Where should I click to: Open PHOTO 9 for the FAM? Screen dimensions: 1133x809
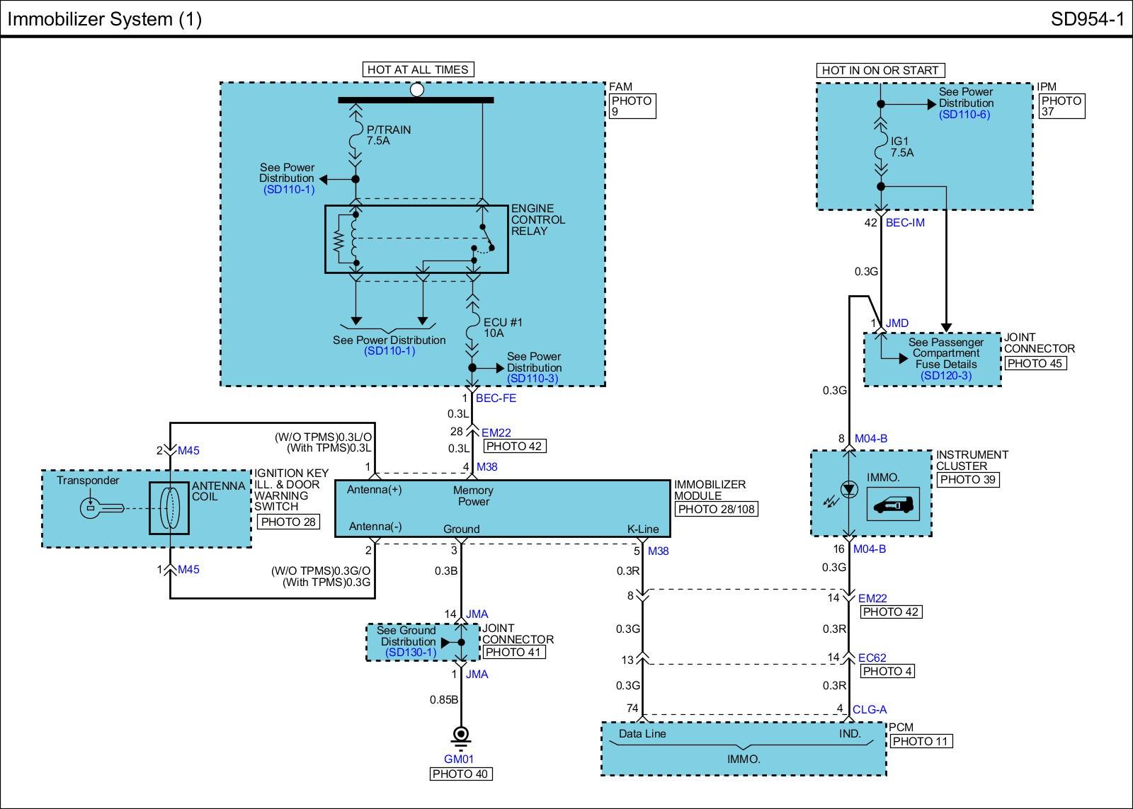(632, 106)
